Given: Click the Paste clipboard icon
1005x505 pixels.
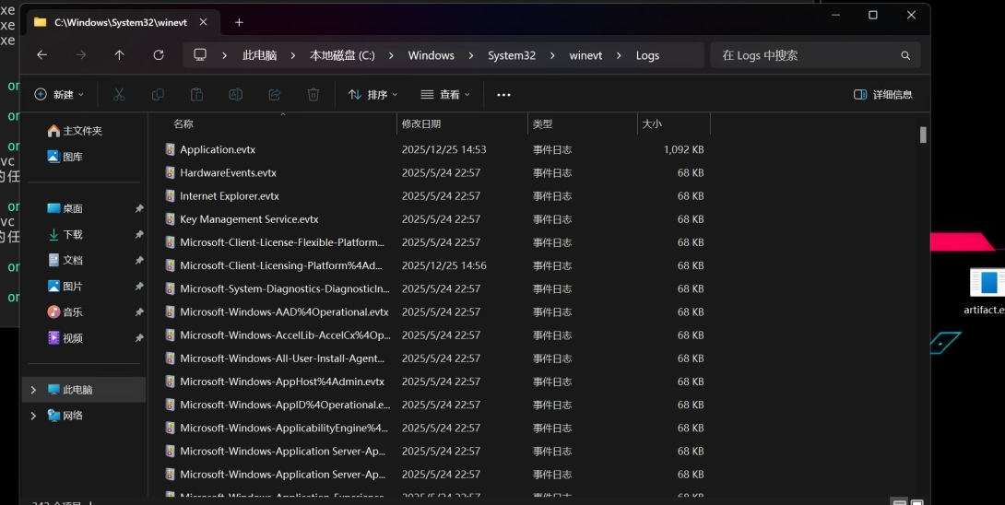Looking at the screenshot, I should [196, 95].
